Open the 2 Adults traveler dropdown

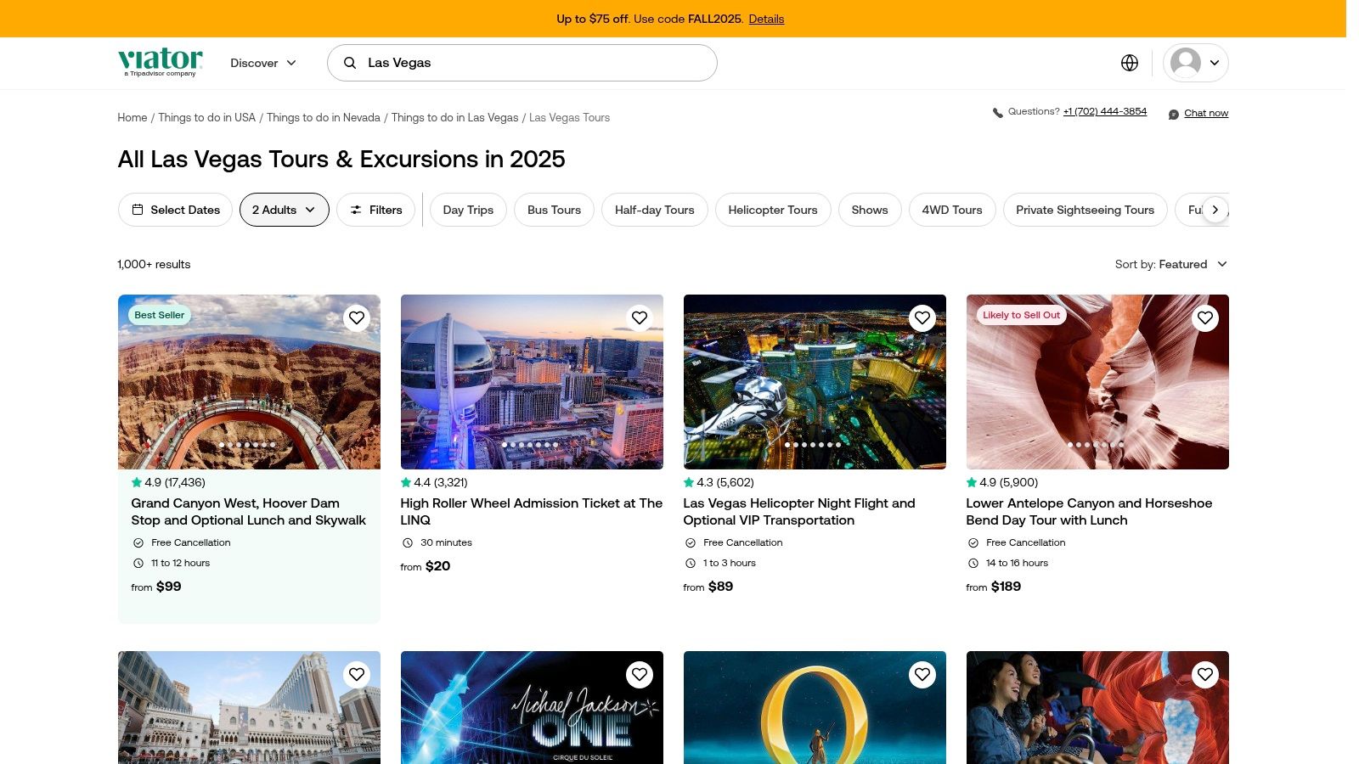pyautogui.click(x=284, y=210)
